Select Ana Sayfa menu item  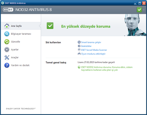click(21, 26)
